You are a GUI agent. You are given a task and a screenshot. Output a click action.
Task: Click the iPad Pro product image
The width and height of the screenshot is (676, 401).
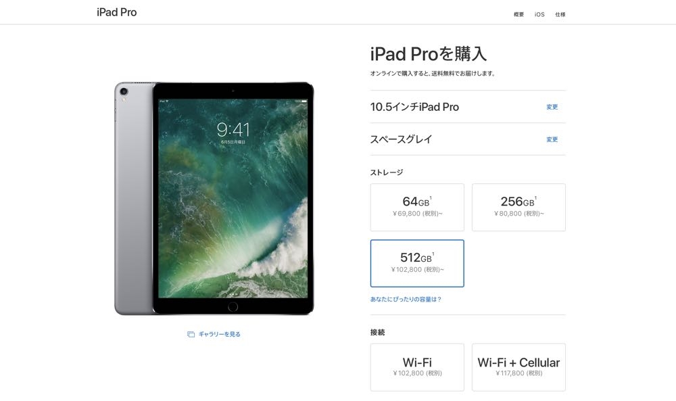214,198
